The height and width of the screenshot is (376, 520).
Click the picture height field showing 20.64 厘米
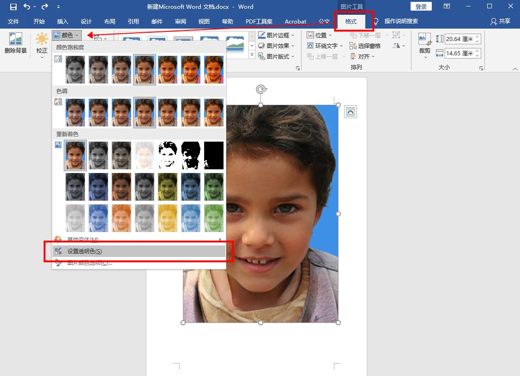(459, 39)
